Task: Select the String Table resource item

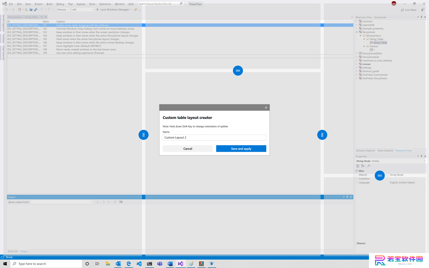Action: tap(380, 43)
